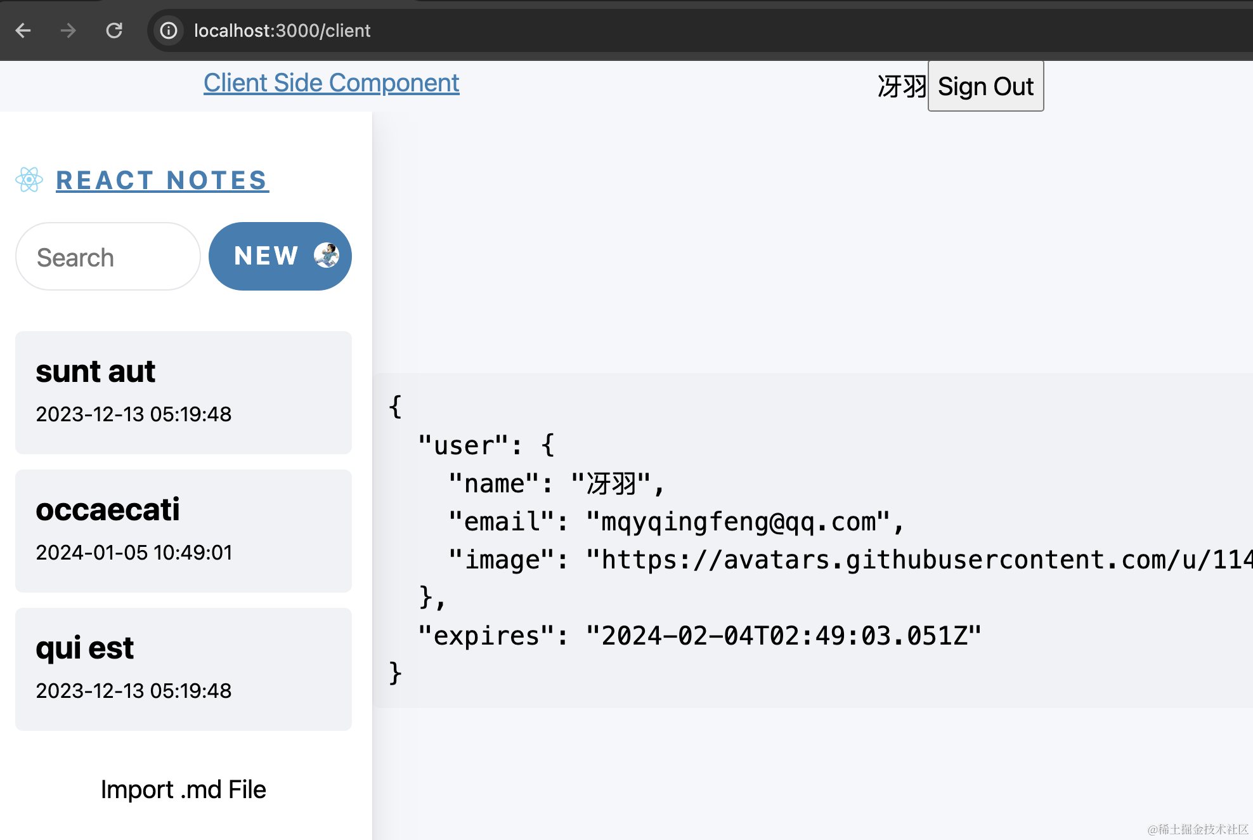Screen dimensions: 1253x840
Task: Open the REACT NOTES home link
Action: (162, 181)
